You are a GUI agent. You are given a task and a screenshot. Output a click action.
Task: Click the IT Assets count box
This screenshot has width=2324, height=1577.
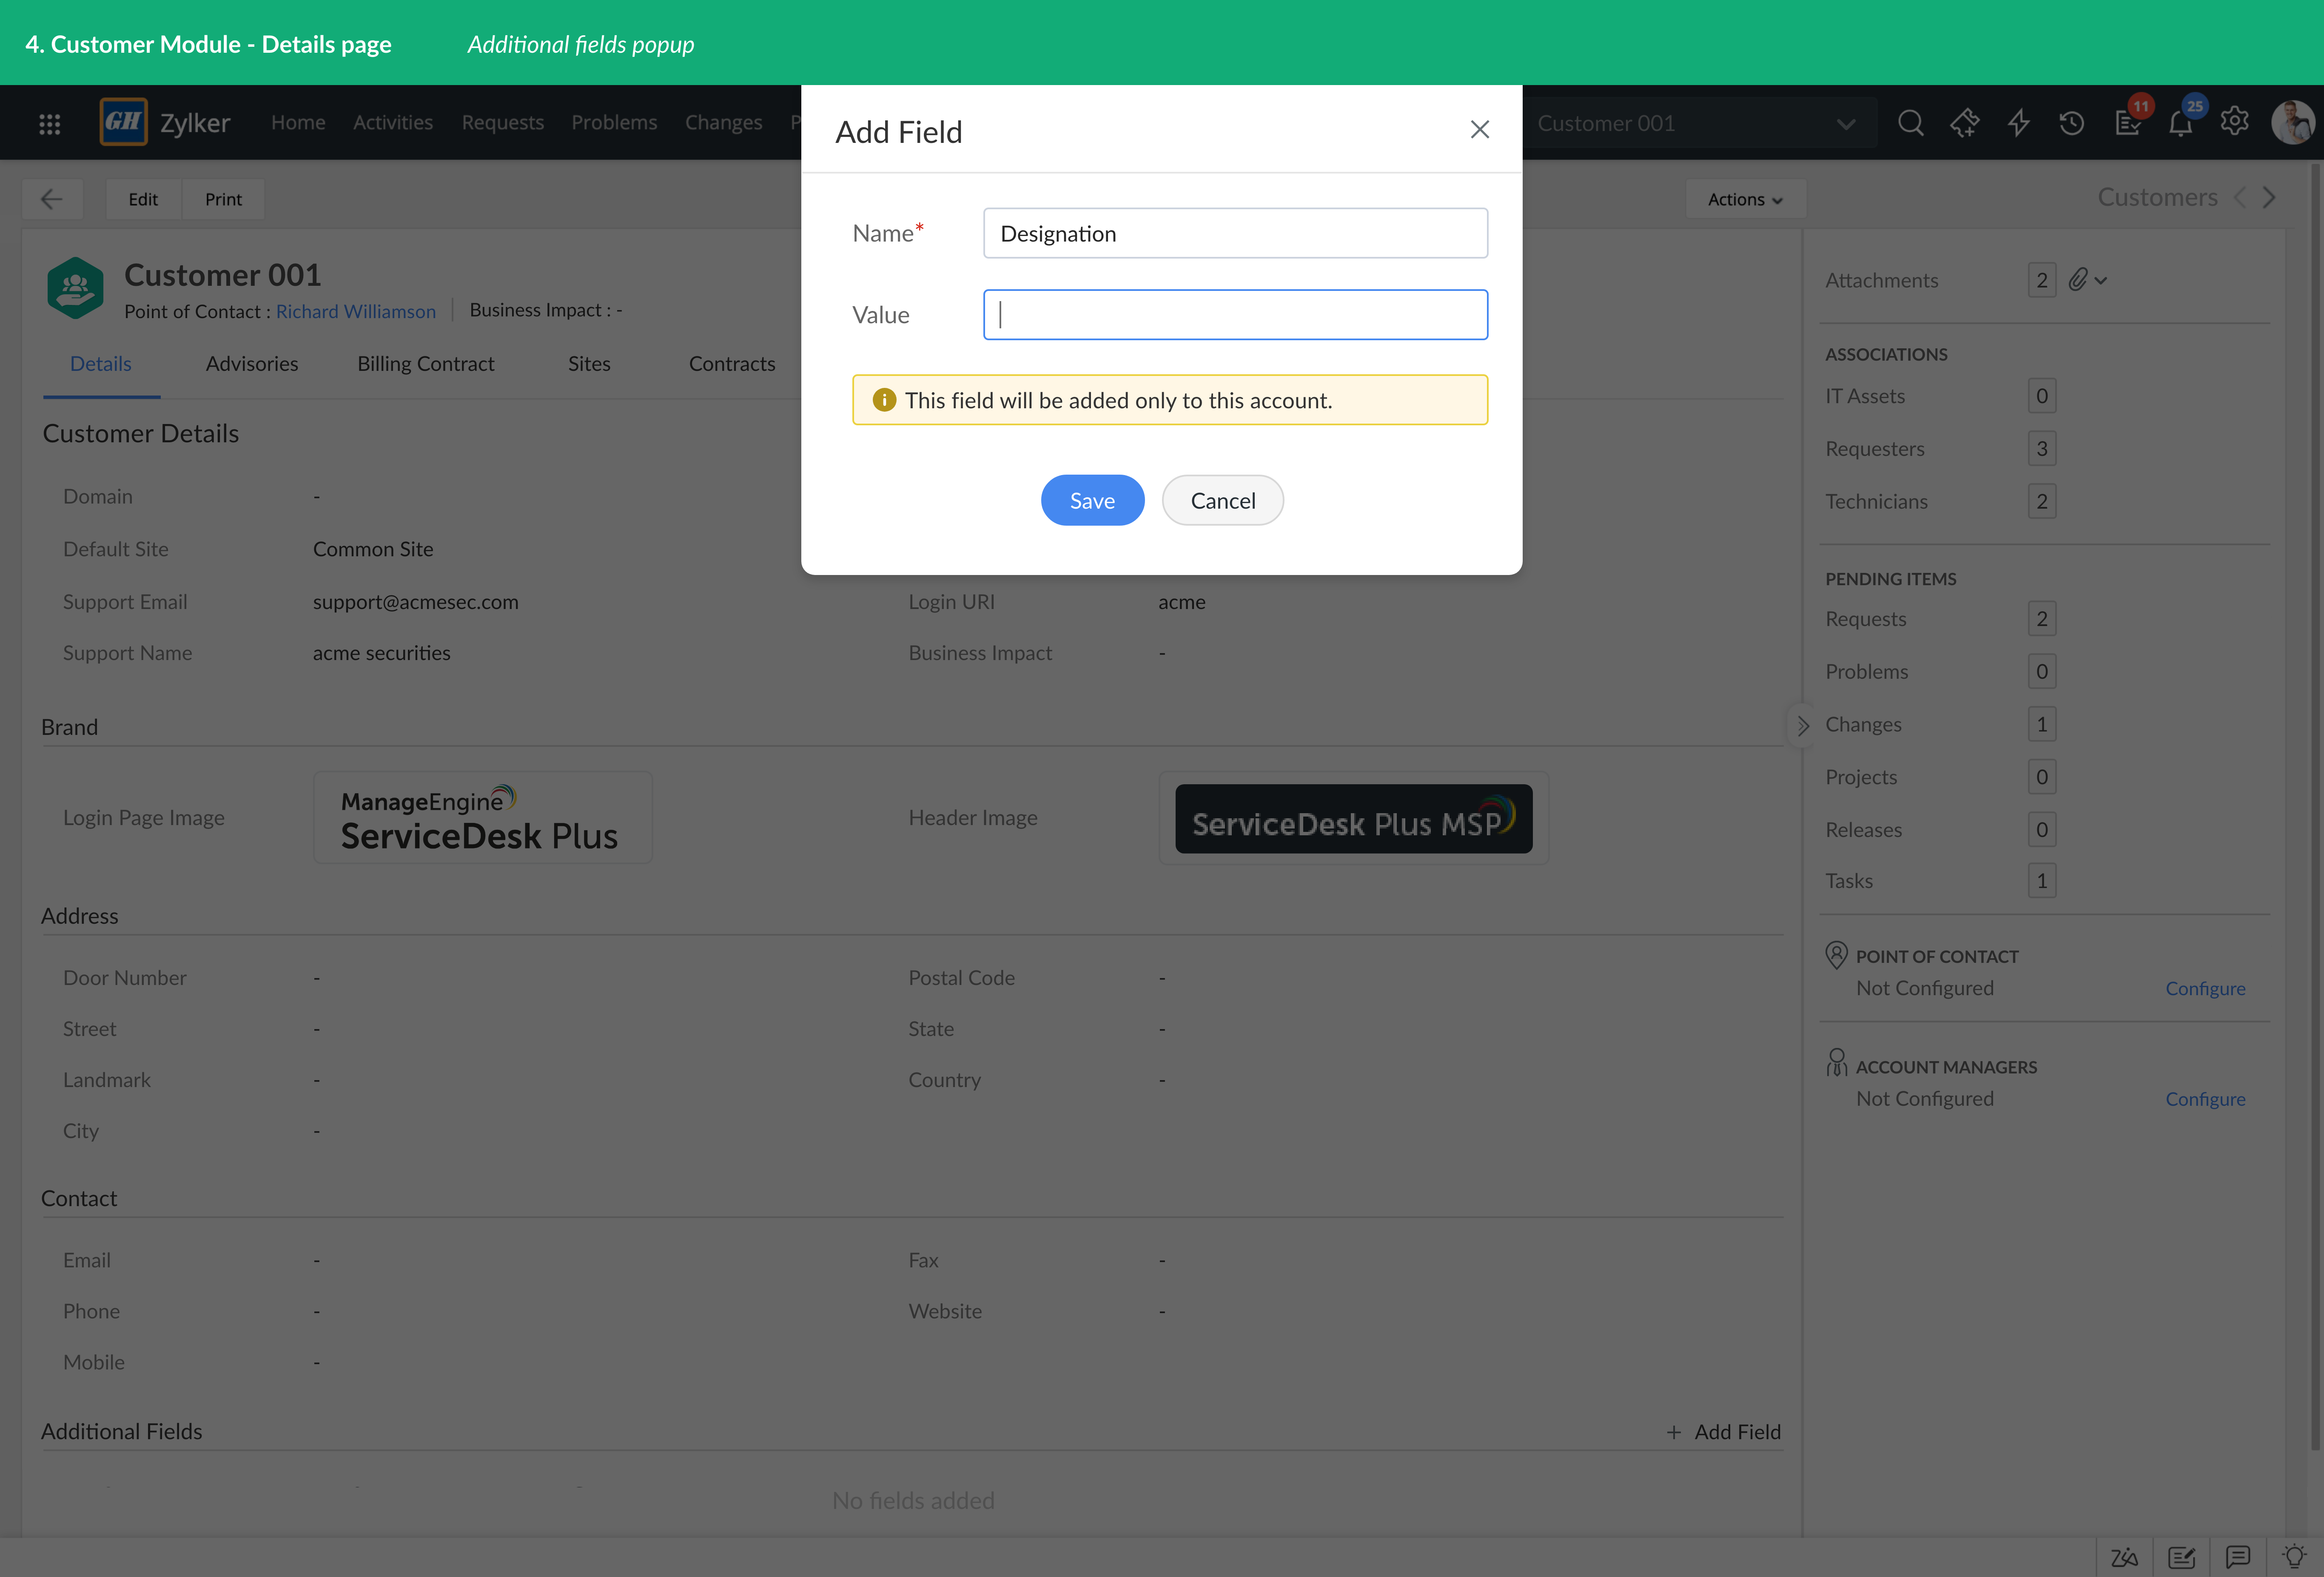coord(2041,396)
